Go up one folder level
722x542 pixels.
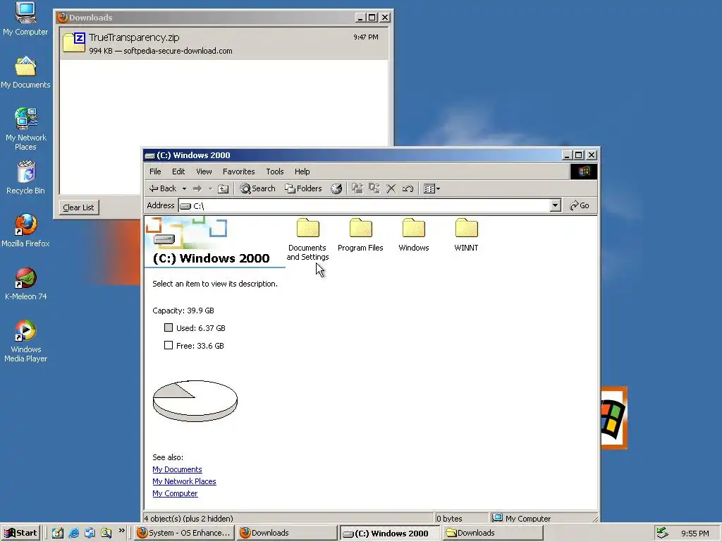coord(224,188)
